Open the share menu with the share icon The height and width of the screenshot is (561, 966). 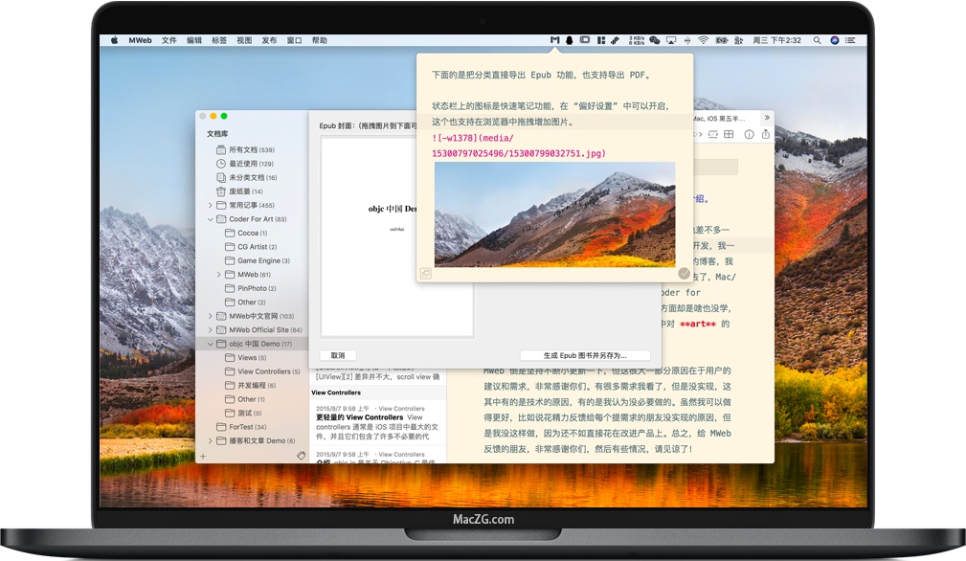pos(766,134)
